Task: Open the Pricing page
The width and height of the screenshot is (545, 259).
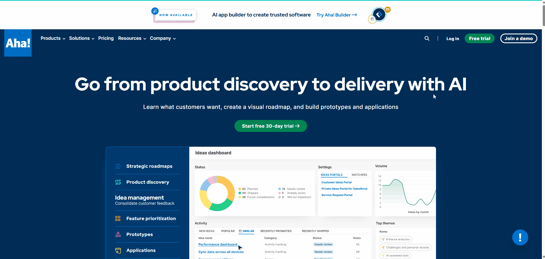Action: (106, 38)
